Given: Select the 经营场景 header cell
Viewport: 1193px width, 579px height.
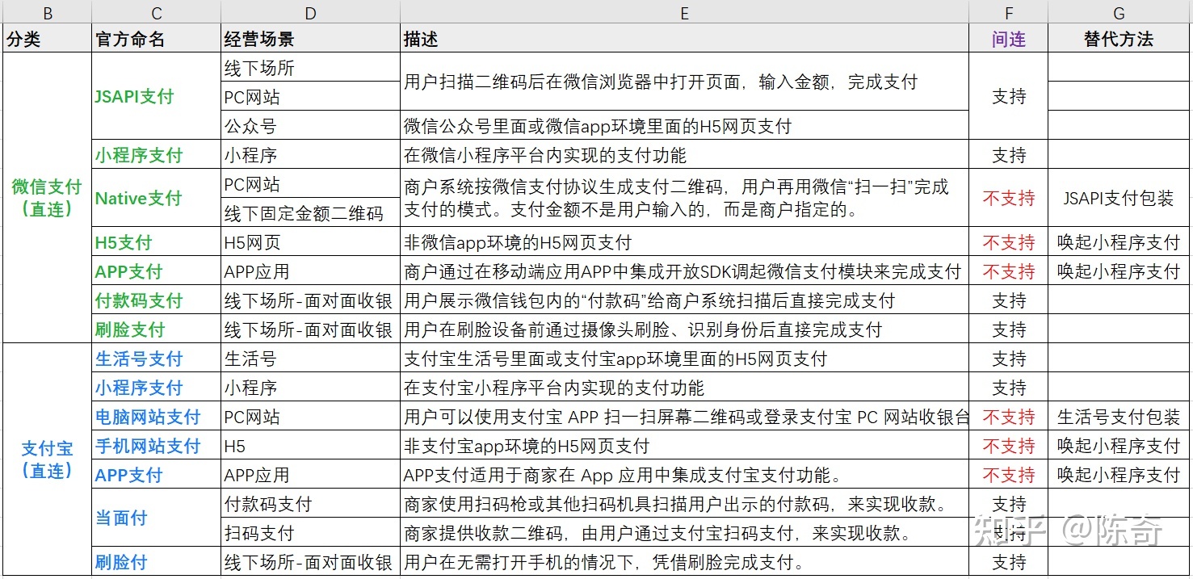Looking at the screenshot, I should [x=310, y=40].
